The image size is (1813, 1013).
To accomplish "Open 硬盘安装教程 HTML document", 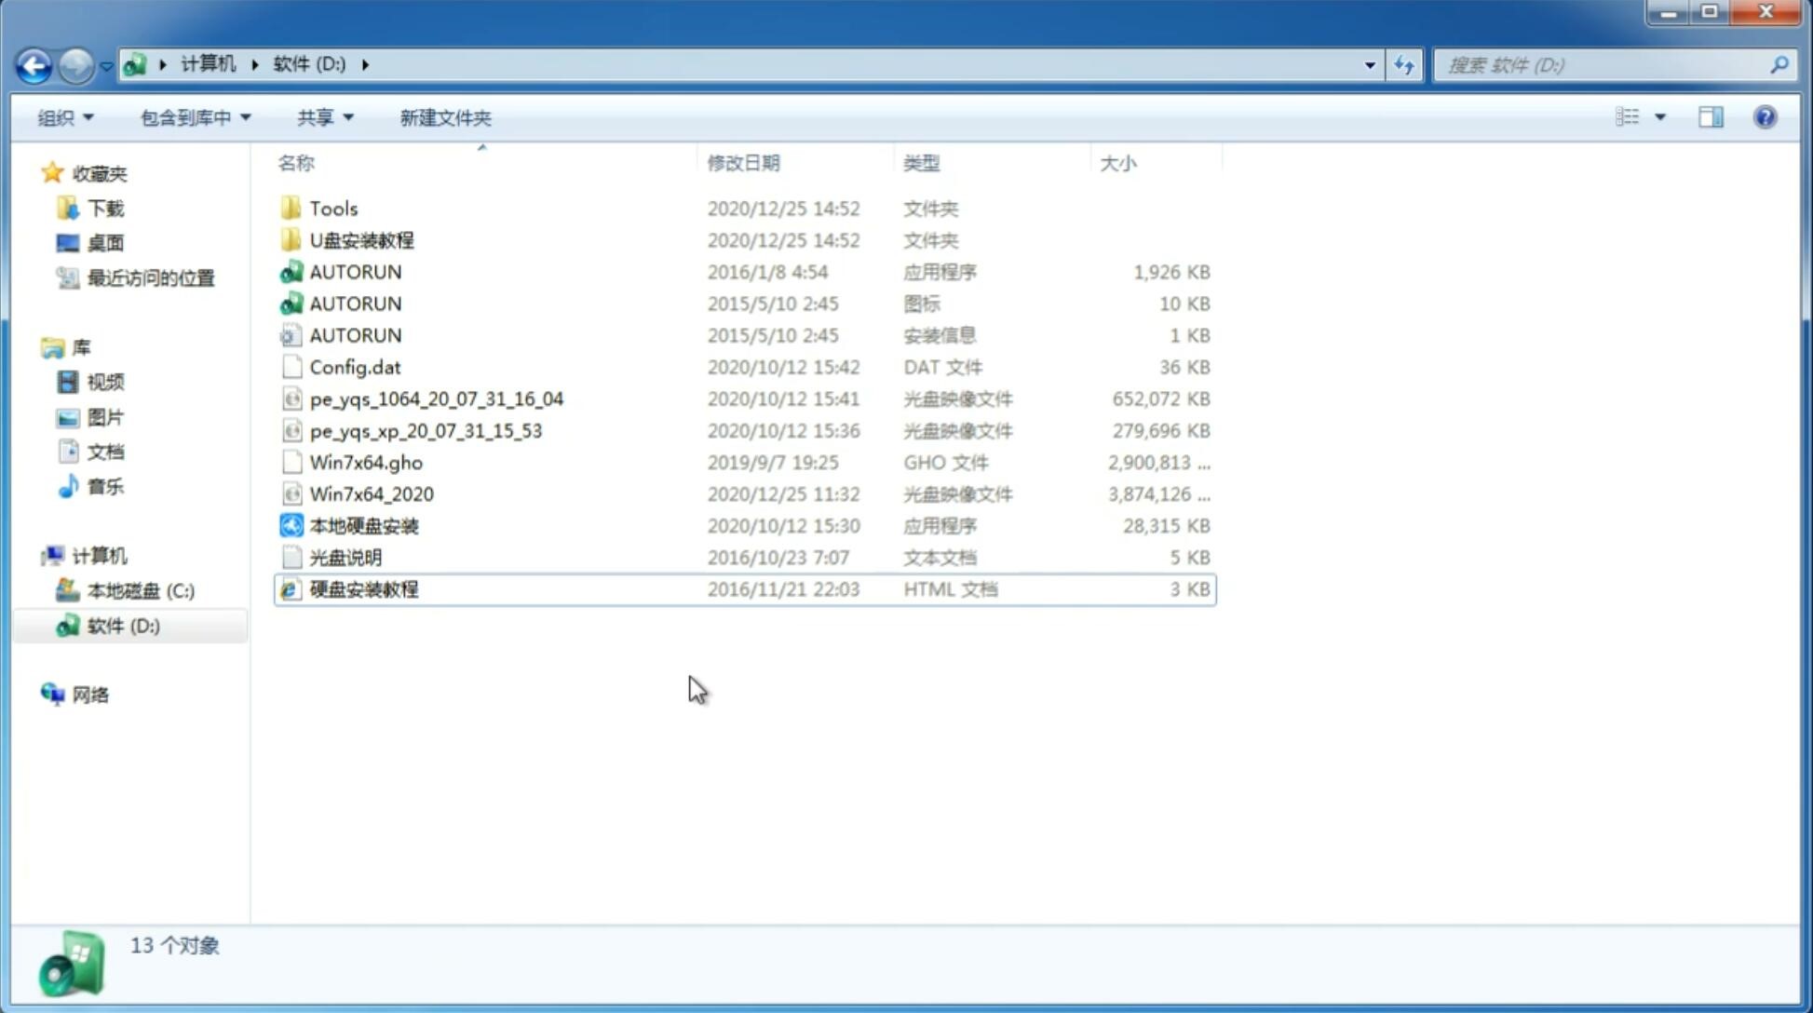I will click(362, 588).
